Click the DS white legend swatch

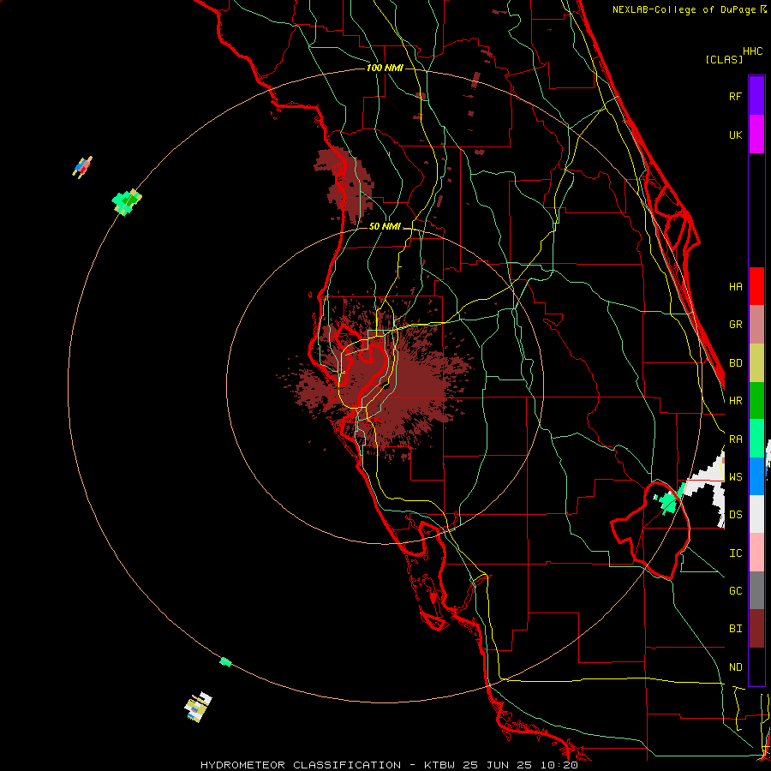(x=756, y=514)
